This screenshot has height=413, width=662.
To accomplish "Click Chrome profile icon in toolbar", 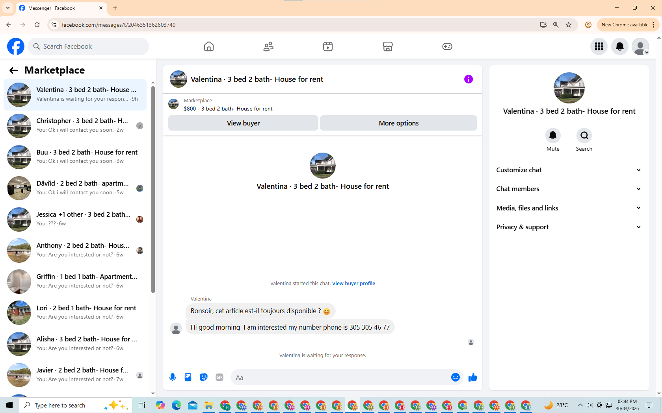I will point(588,25).
